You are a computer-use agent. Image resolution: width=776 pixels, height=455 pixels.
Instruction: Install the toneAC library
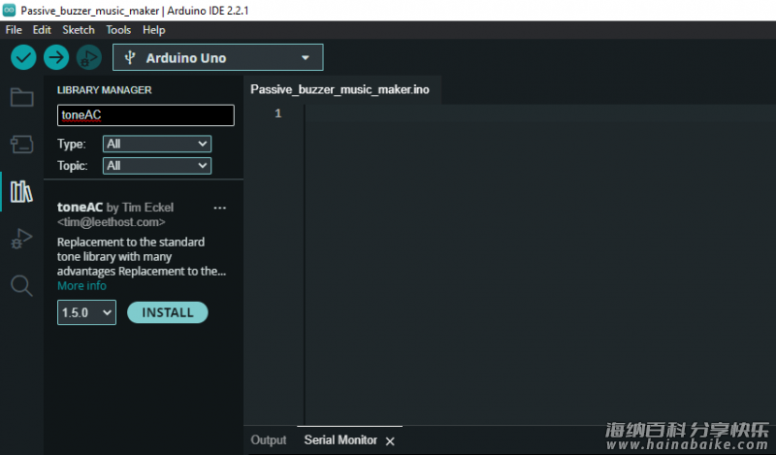point(167,312)
